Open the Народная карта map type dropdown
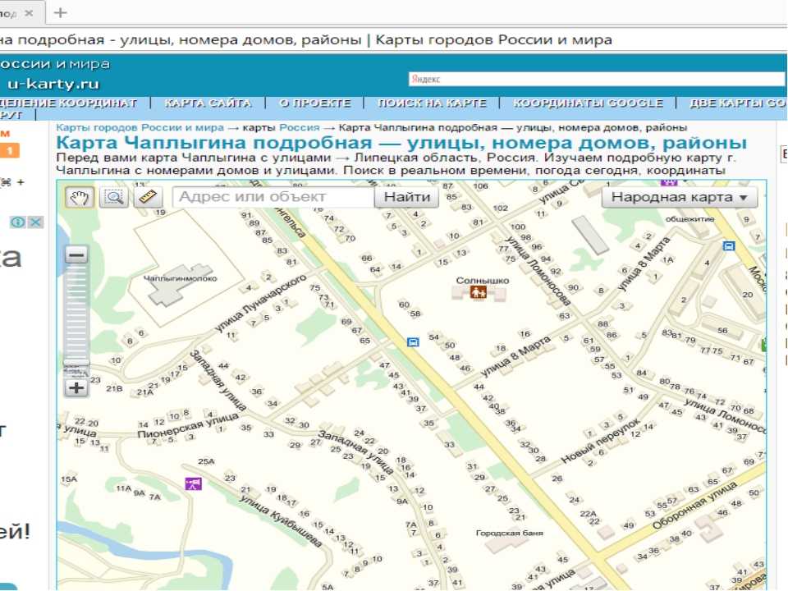 tap(680, 197)
